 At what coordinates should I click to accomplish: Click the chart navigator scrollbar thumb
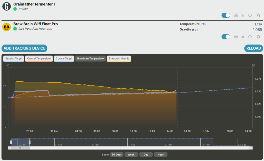[20, 148]
